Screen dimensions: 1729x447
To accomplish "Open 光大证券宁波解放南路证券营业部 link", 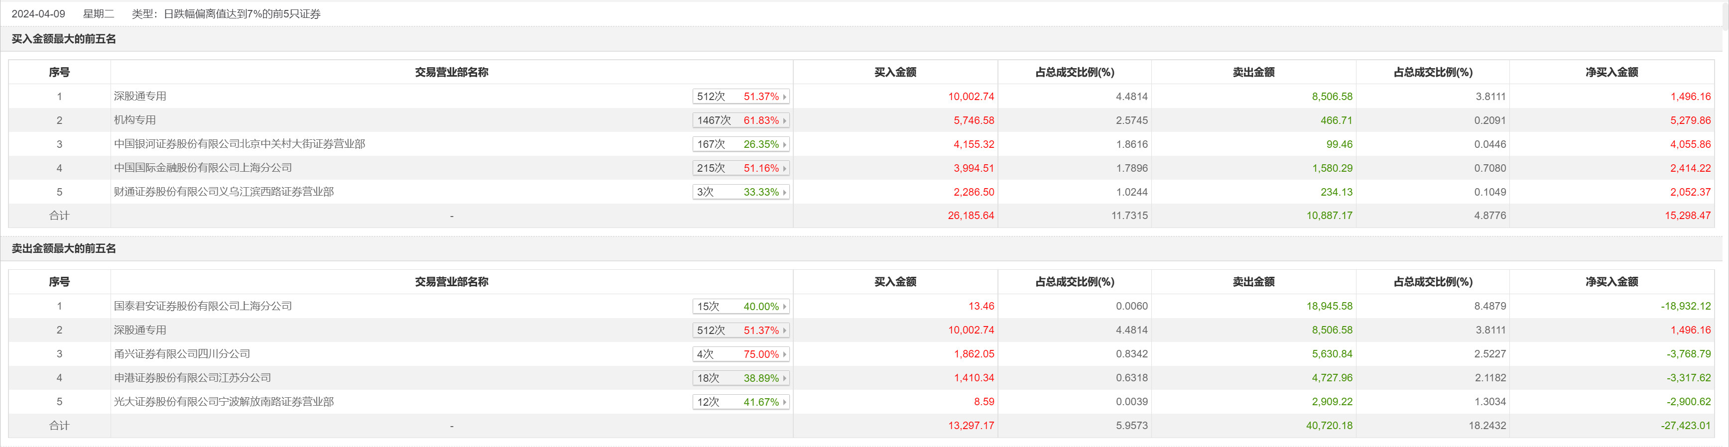I will [224, 401].
